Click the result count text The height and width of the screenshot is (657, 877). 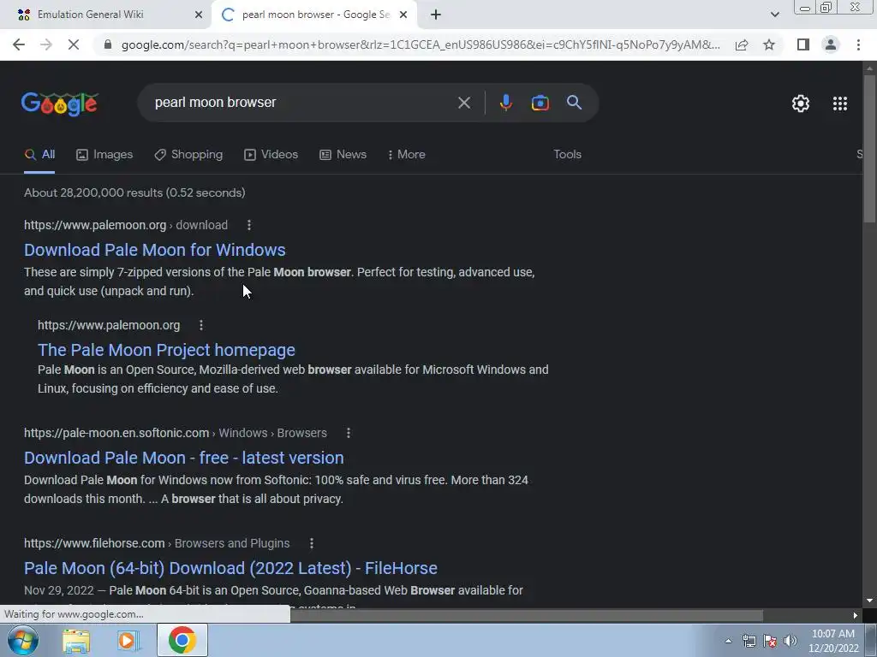coord(134,192)
